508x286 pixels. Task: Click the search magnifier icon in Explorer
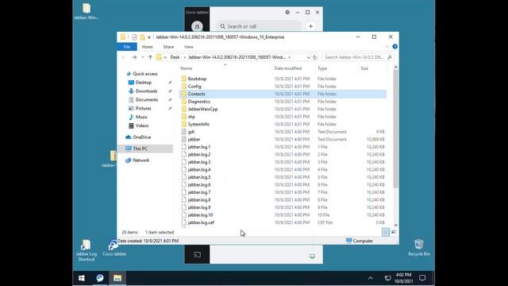[390, 57]
